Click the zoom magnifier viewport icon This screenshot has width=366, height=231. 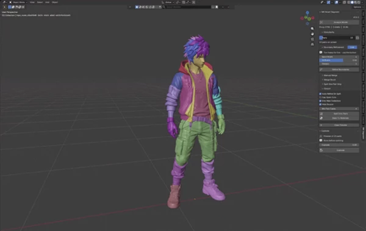point(312,29)
